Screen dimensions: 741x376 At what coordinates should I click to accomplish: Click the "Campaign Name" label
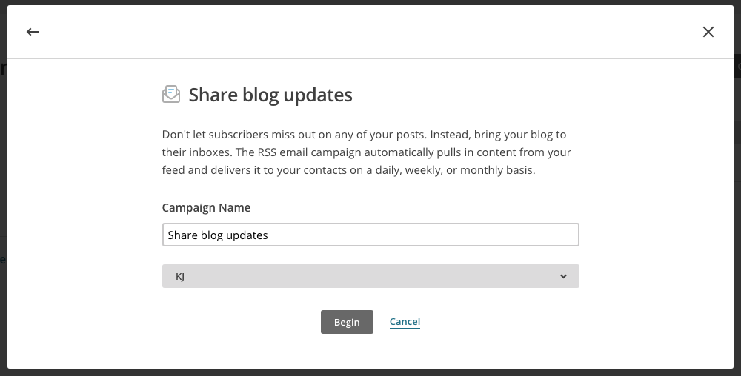206,208
